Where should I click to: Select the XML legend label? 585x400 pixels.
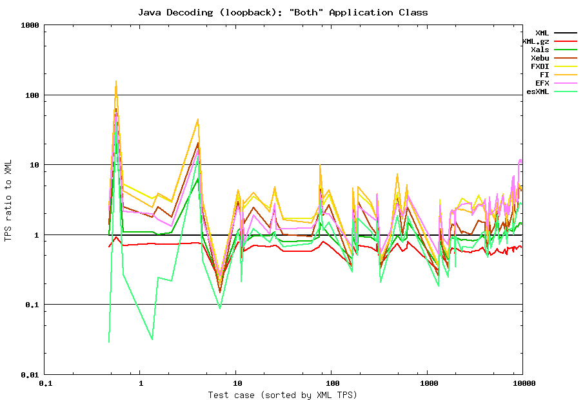point(542,33)
